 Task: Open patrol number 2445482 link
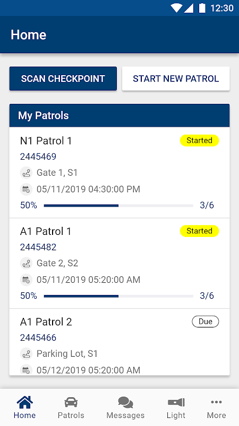[x=38, y=247]
